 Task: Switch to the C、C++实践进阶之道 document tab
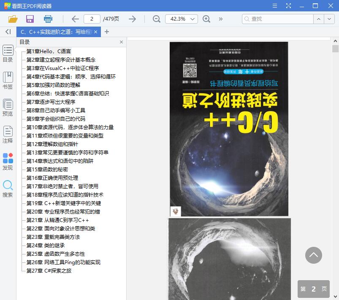(56, 32)
